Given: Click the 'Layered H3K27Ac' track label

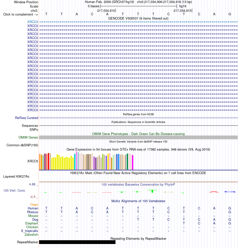Looking at the screenshot, I should click(16, 177).
